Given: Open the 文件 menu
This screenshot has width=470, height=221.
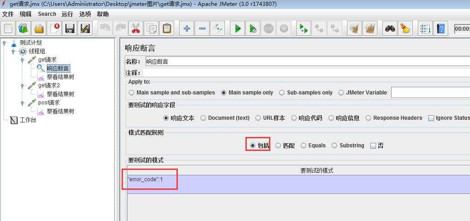Looking at the screenshot, I should point(8,14).
